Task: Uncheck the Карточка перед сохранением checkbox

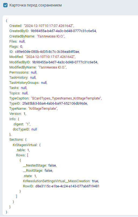Action: (5, 5)
